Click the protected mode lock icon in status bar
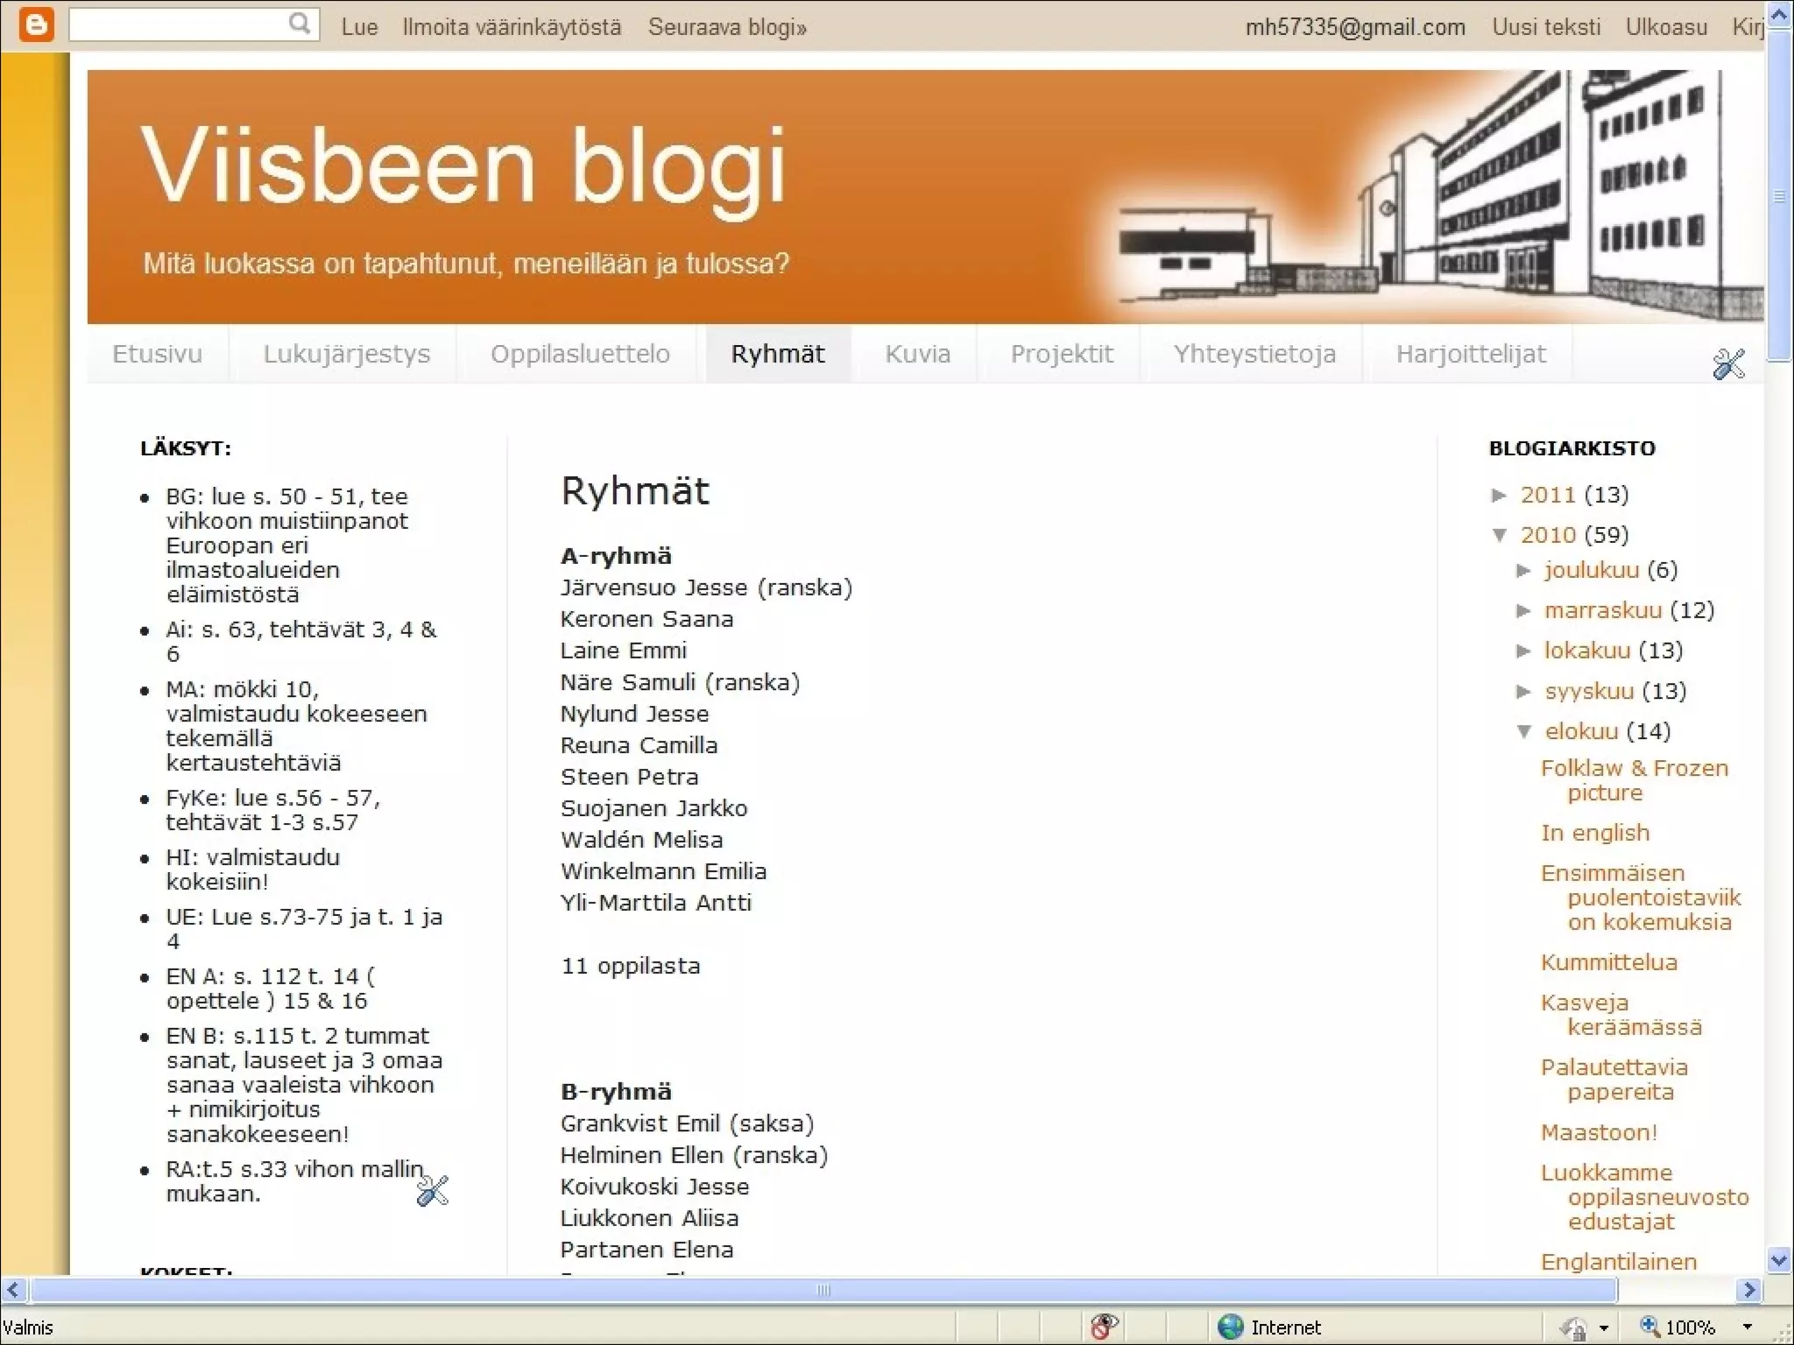1794x1345 pixels. point(1574,1328)
